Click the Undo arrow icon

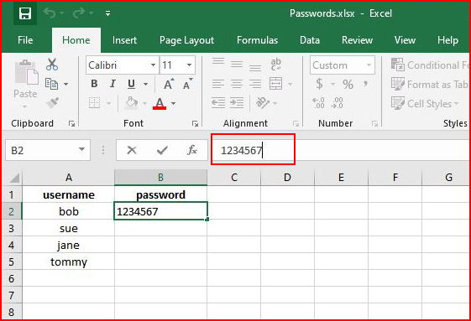(x=50, y=13)
